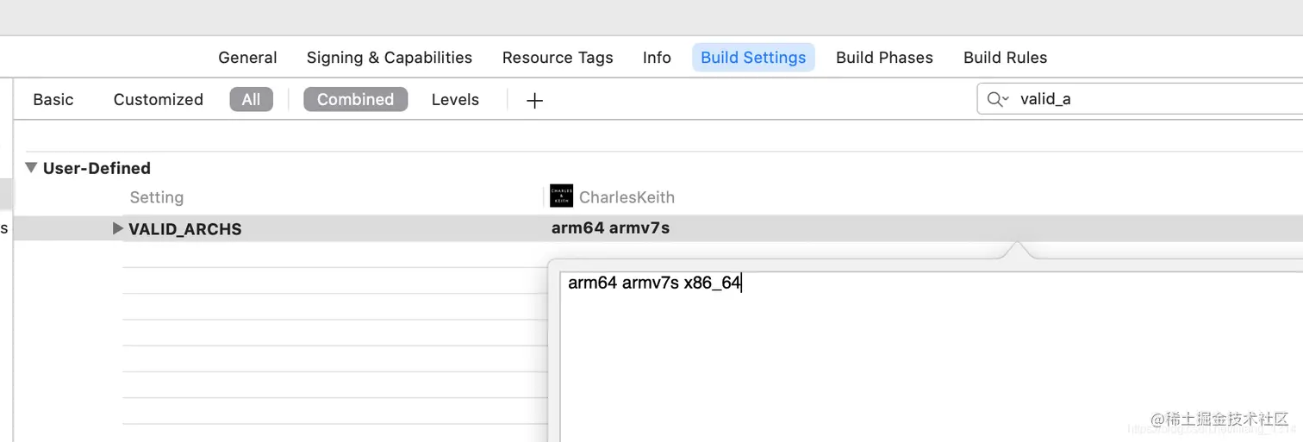Viewport: 1303px width, 442px height.
Task: Select the Combined view
Action: [x=355, y=100]
